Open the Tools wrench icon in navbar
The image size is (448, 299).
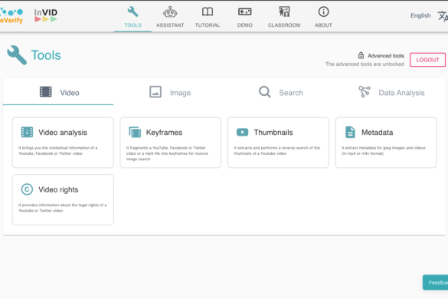coord(132,11)
